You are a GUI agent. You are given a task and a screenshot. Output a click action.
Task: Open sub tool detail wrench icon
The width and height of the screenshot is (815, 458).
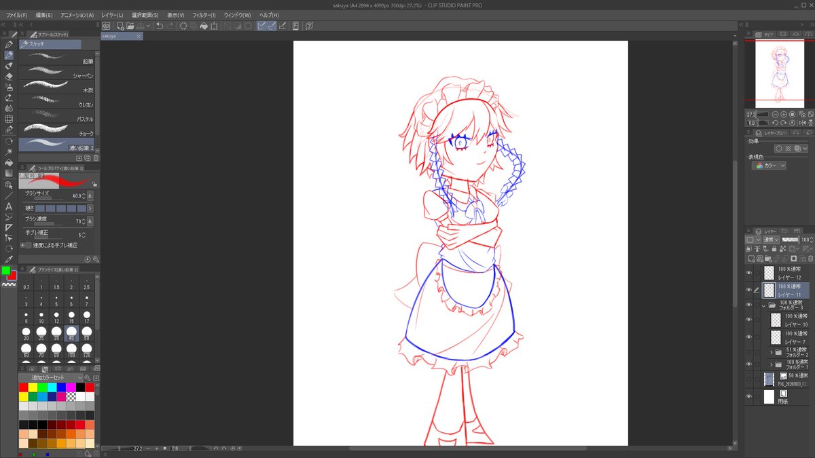[x=96, y=259]
